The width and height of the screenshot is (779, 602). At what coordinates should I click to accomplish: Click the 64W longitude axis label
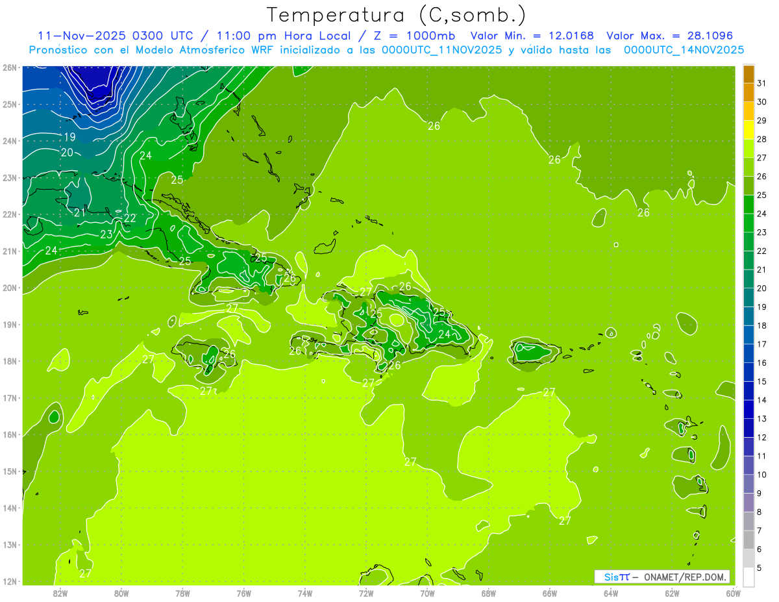[611, 593]
